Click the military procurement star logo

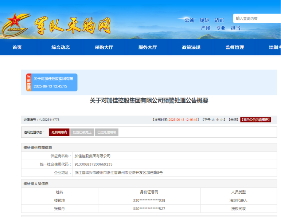click(15, 25)
